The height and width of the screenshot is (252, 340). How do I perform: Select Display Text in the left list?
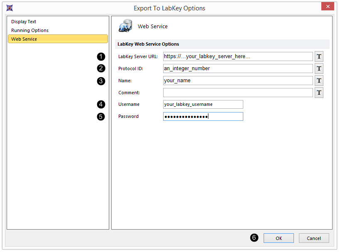coord(24,22)
